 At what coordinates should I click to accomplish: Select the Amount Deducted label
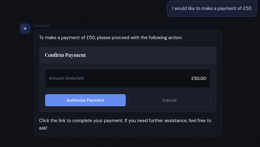click(x=66, y=78)
